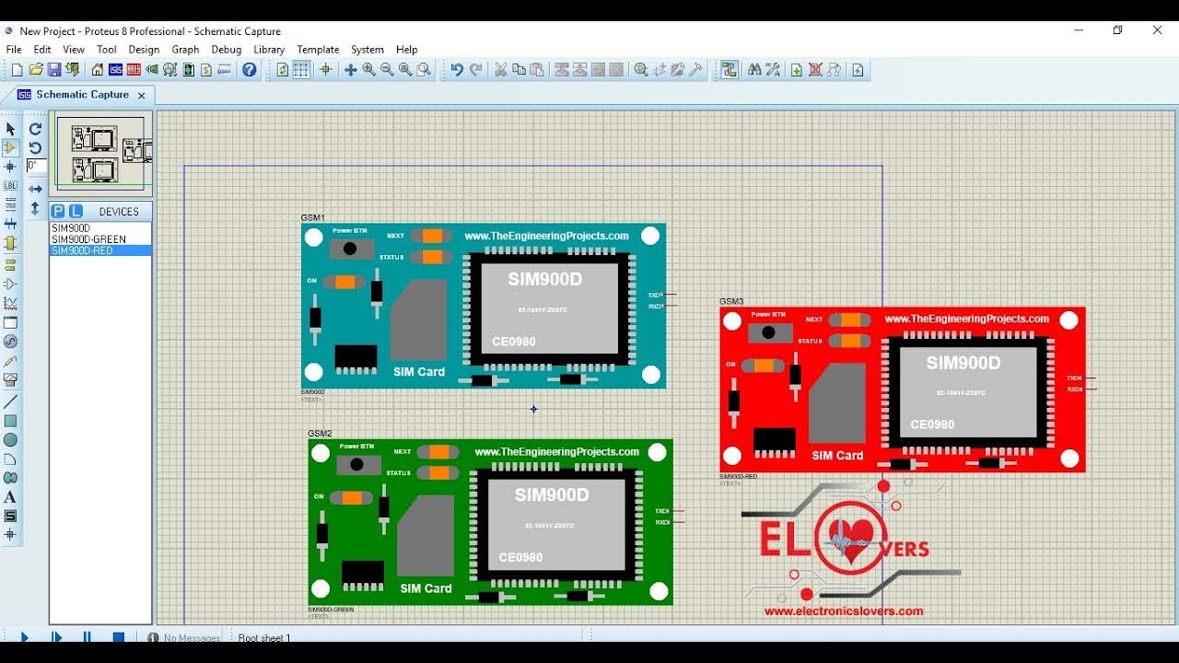This screenshot has height=663, width=1179.
Task: Select the Graph mode tool
Action: [x=10, y=303]
